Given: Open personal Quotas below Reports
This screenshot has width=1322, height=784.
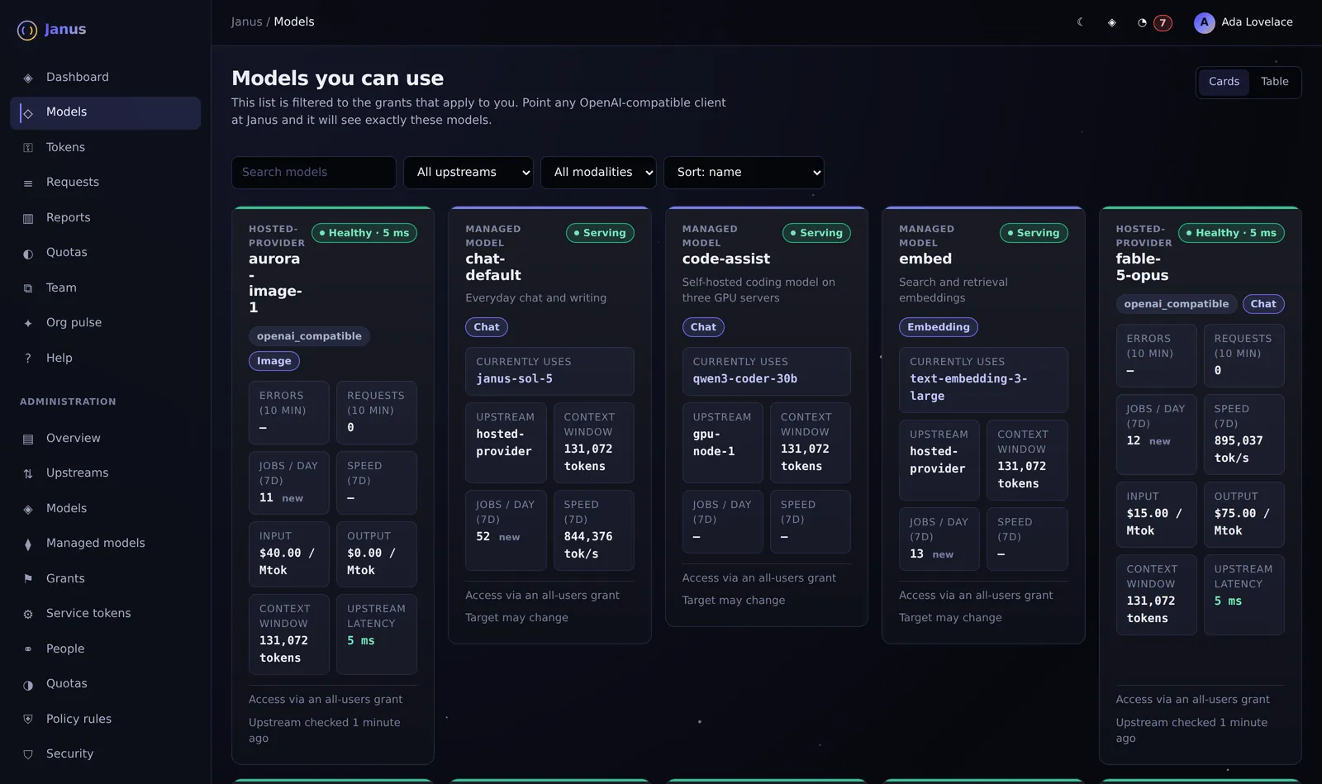Looking at the screenshot, I should (x=105, y=252).
